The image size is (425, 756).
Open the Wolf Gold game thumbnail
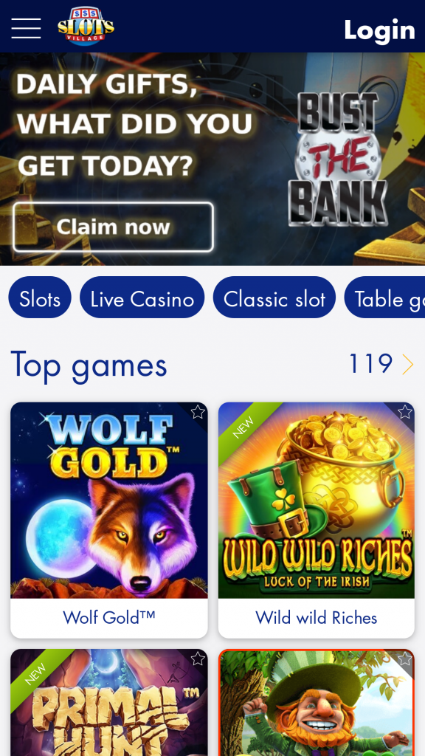pyautogui.click(x=109, y=501)
